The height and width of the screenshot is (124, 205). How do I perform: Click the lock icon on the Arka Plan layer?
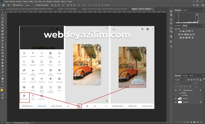(x=200, y=102)
